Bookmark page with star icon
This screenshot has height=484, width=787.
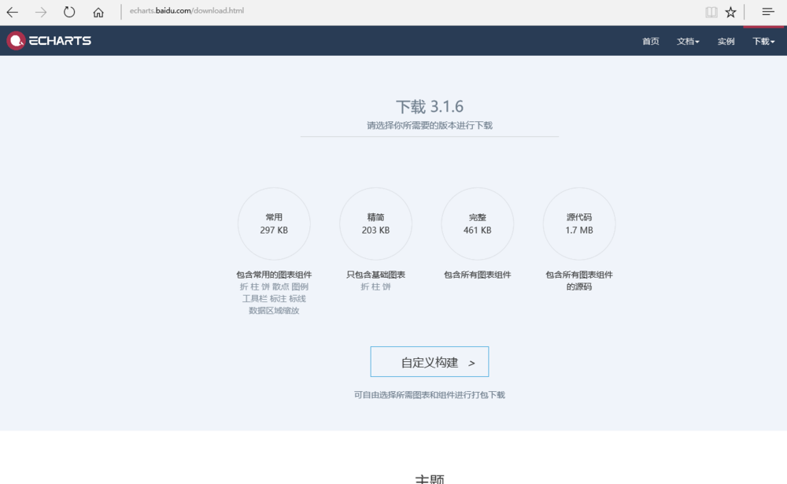click(731, 12)
